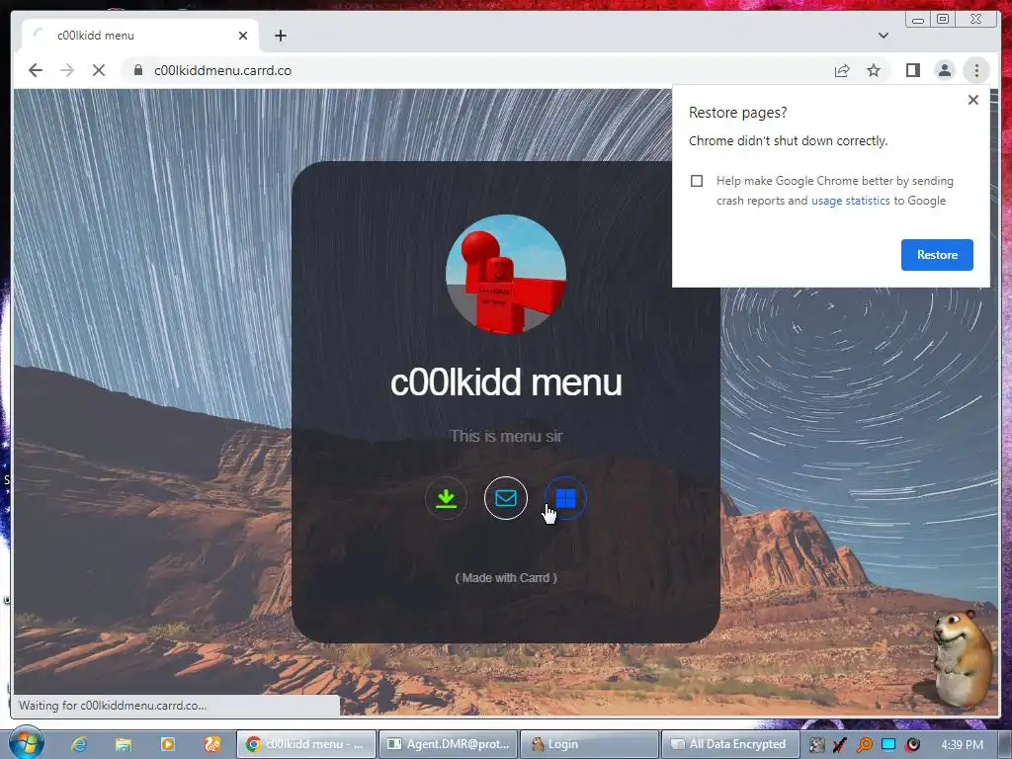
Task: Click the padlock site info icon
Action: coord(138,70)
